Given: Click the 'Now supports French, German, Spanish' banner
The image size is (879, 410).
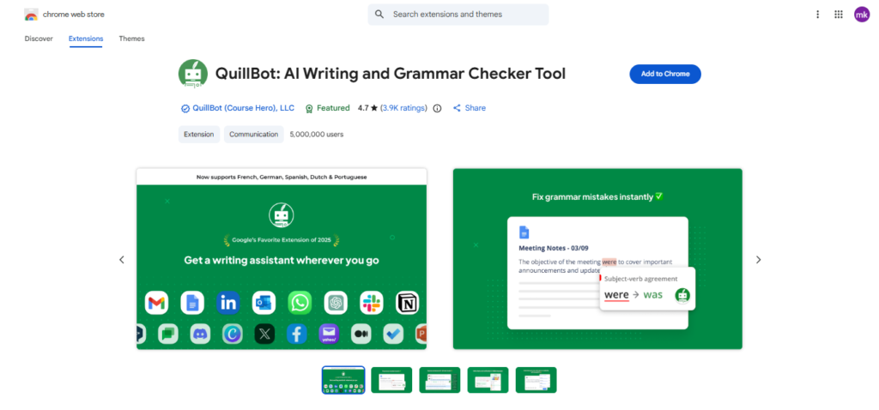Looking at the screenshot, I should pyautogui.click(x=282, y=177).
